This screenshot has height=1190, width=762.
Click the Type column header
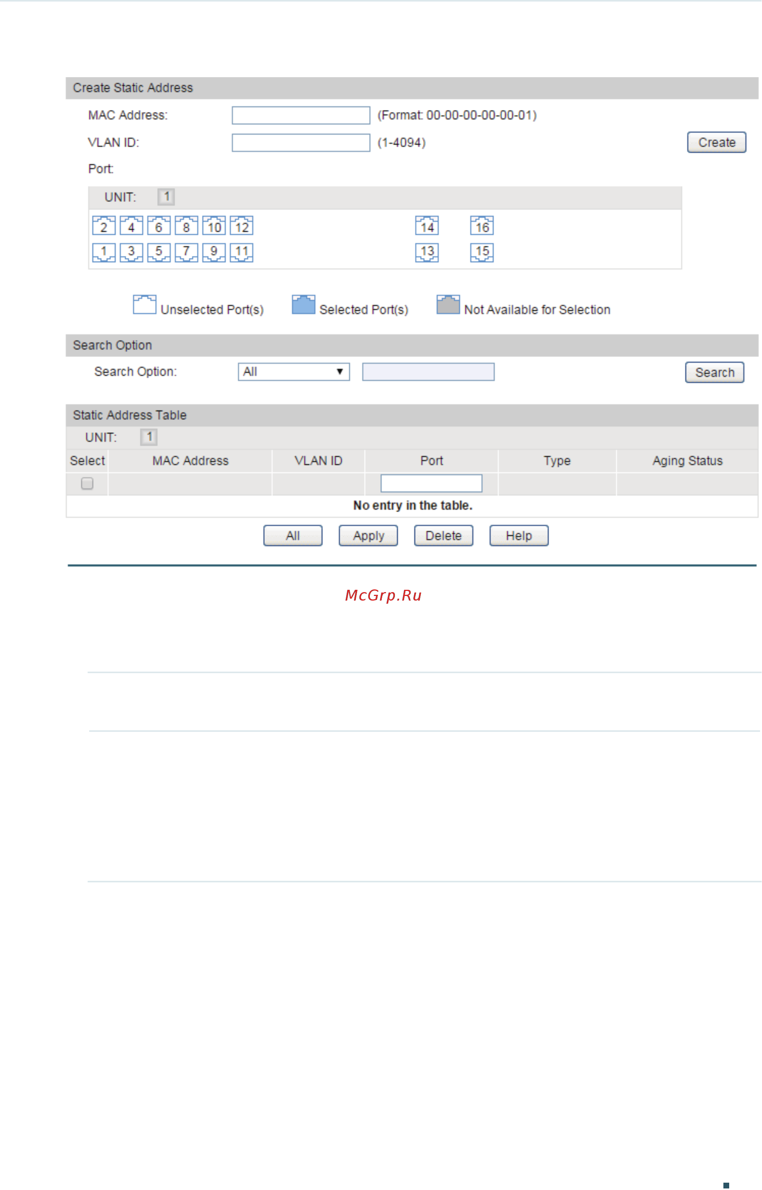[558, 460]
